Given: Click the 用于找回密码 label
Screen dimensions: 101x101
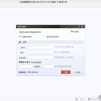Looking at the screenshot, I should [x=36, y=62].
